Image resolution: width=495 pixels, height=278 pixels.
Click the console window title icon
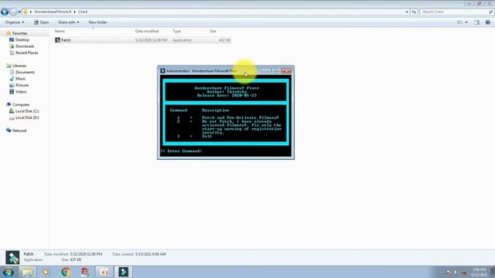click(x=162, y=71)
